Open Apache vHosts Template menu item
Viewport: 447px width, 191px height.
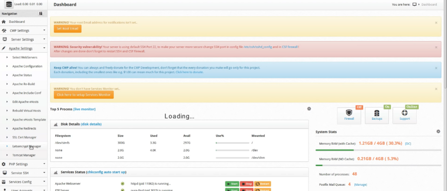pyautogui.click(x=29, y=120)
